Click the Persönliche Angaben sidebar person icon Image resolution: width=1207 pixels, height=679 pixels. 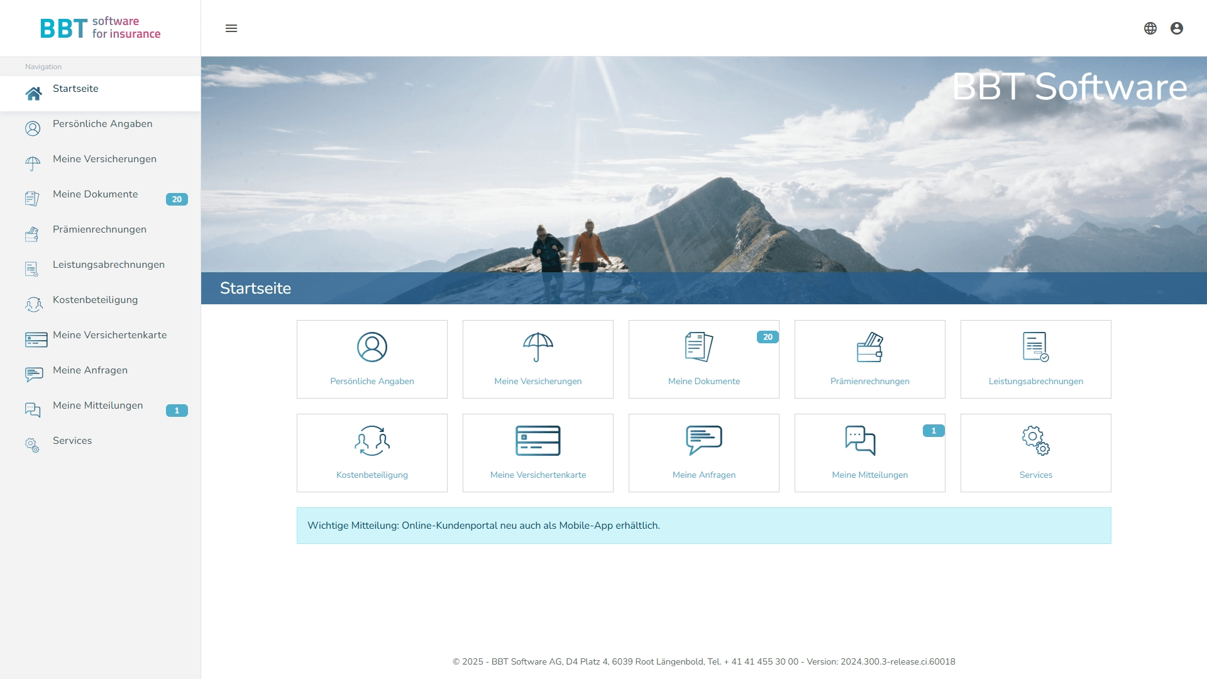pyautogui.click(x=33, y=129)
